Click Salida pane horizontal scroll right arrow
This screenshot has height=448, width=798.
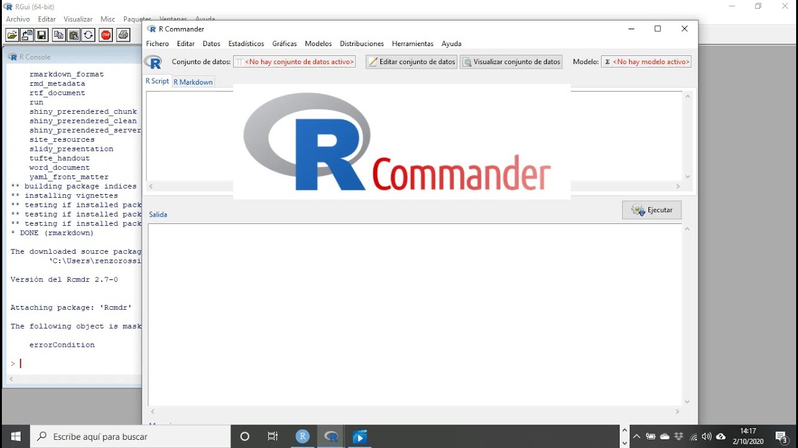pos(678,411)
